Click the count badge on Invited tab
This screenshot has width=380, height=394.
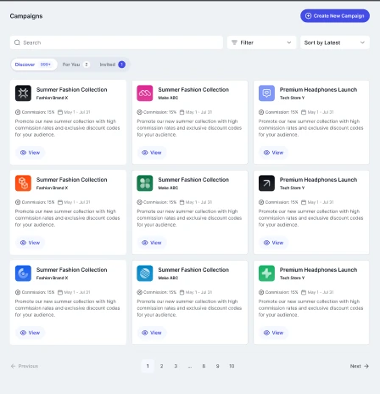coord(121,65)
